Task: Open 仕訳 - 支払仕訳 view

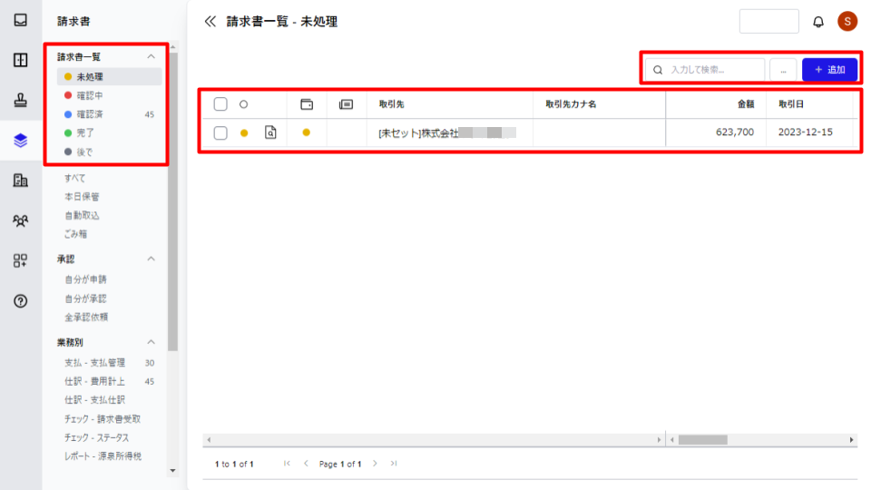Action: pyautogui.click(x=94, y=400)
